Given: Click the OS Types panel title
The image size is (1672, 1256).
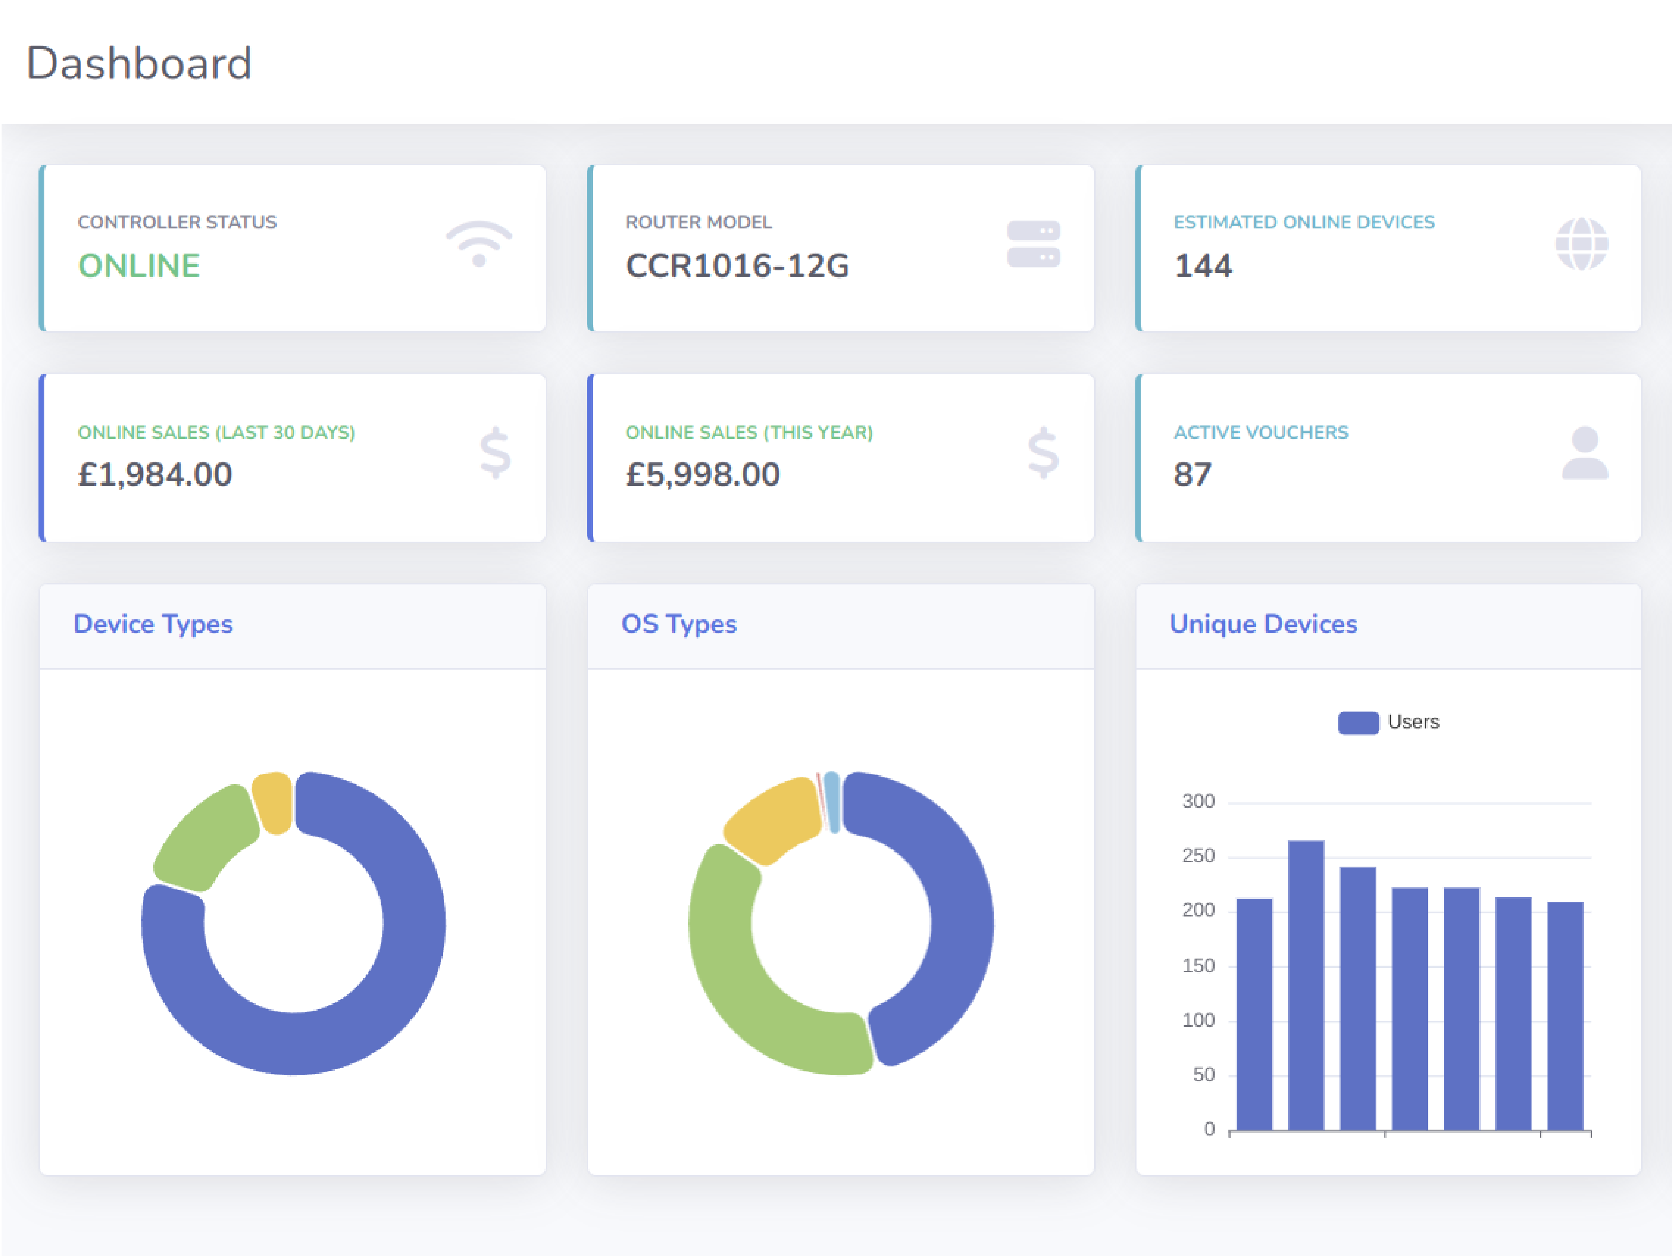Looking at the screenshot, I should [x=679, y=623].
